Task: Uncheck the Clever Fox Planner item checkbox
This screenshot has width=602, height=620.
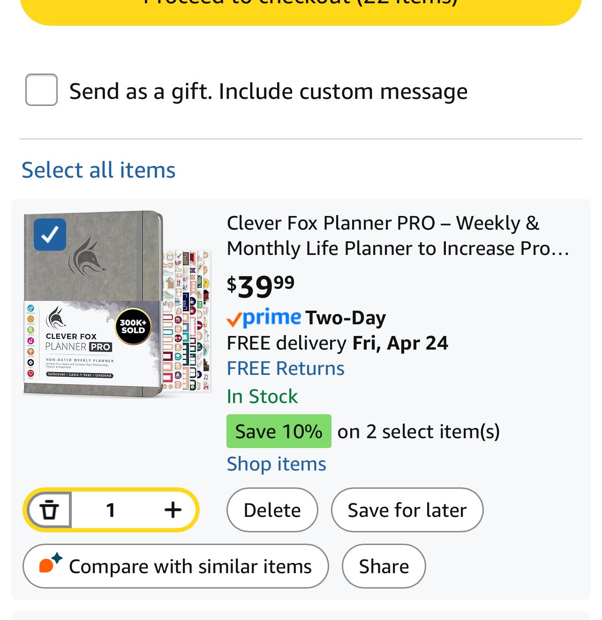Action: [50, 234]
